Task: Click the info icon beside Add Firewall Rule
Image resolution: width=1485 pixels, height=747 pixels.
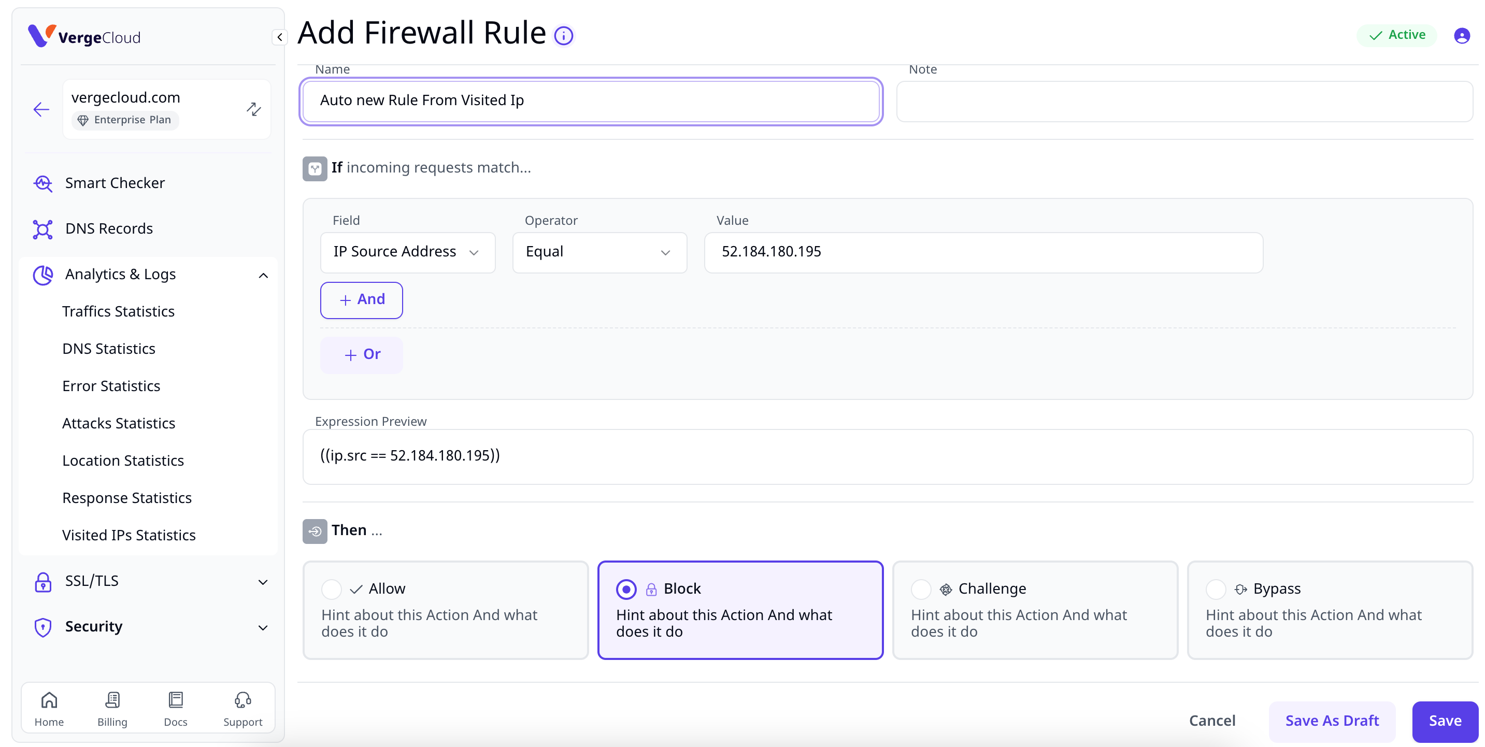Action: [x=563, y=36]
